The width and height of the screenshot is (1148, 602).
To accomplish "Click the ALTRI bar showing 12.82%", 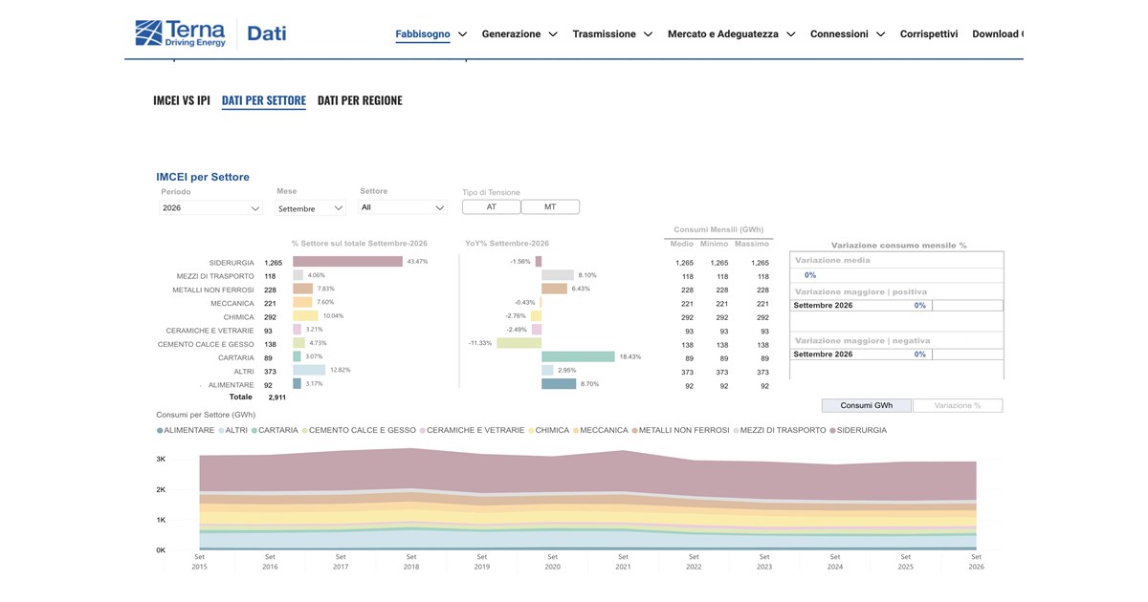I will pos(309,370).
